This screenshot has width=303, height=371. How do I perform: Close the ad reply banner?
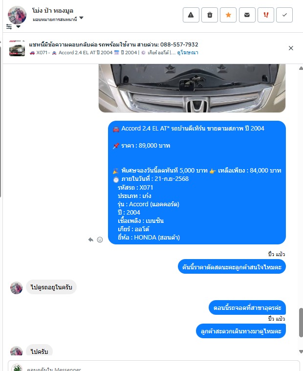(291, 48)
